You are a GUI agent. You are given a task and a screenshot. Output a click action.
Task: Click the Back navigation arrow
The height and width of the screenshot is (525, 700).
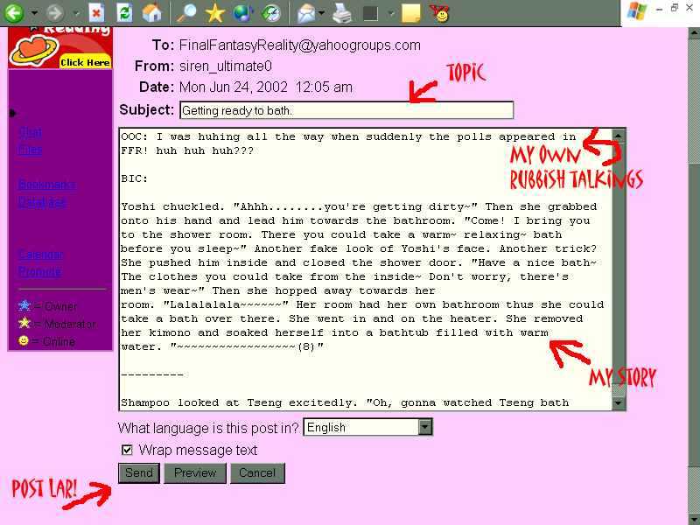15,12
